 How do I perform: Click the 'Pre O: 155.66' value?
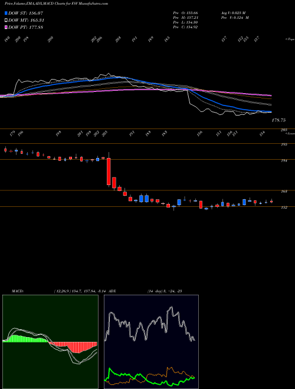click(x=185, y=12)
